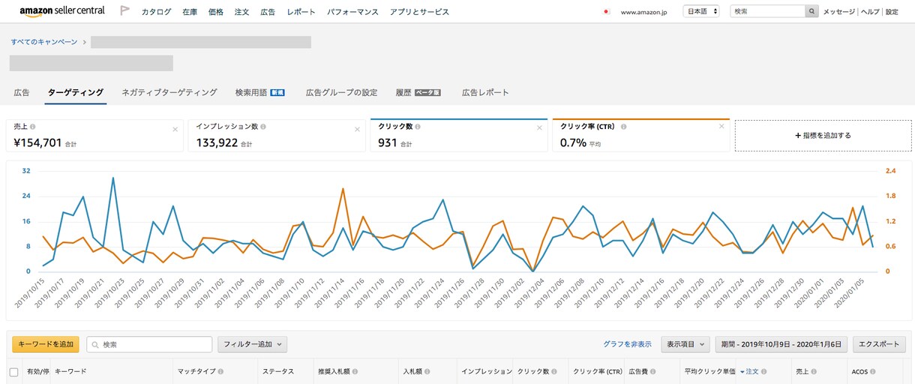Click info icon on クリック率 (CTR) card

point(624,127)
